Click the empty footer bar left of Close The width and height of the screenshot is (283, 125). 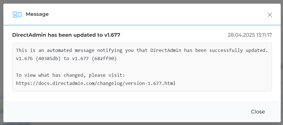113,112
